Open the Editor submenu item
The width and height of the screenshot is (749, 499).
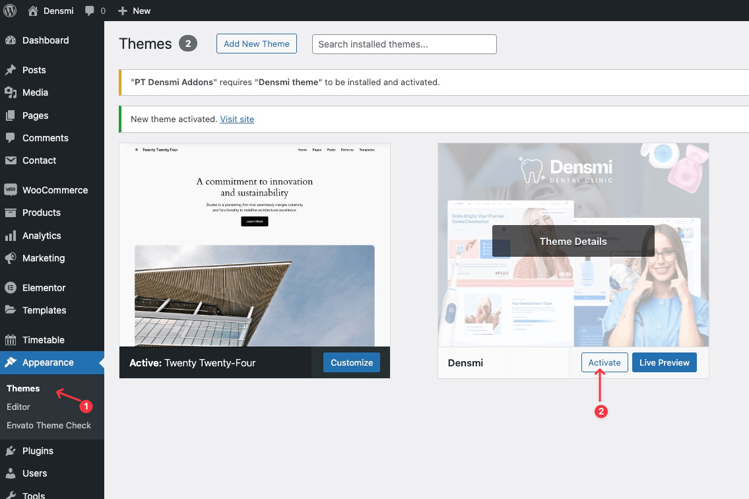pos(18,407)
